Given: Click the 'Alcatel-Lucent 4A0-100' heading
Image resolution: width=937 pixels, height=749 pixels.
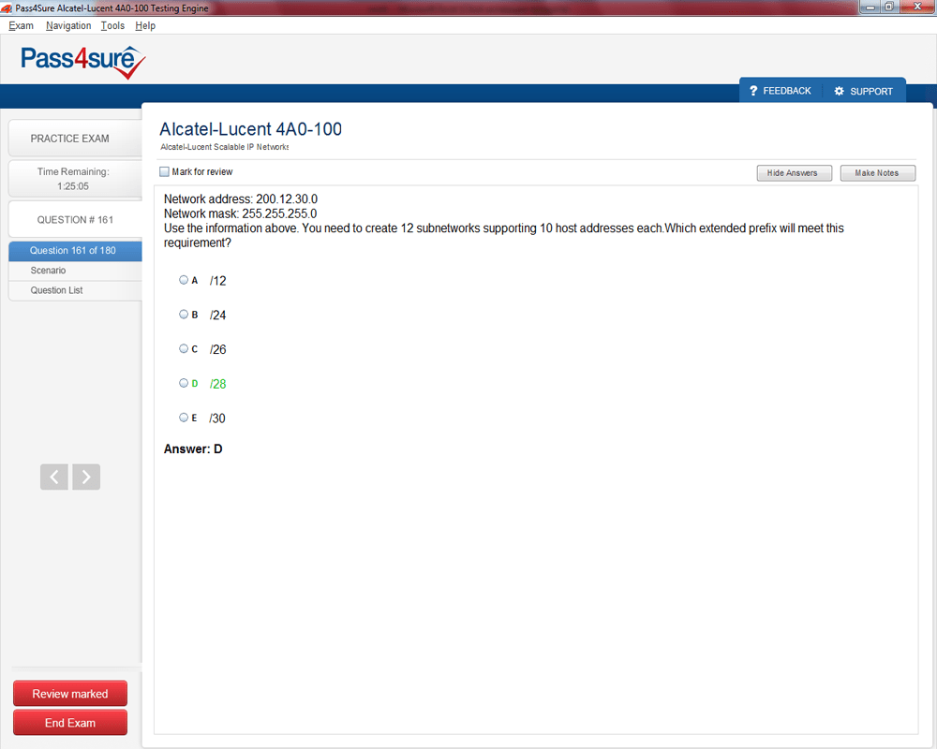Looking at the screenshot, I should 250,129.
